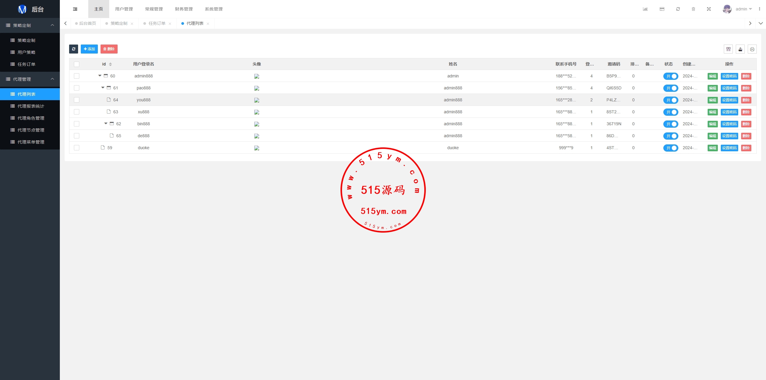Click the print table icon

[x=752, y=49]
